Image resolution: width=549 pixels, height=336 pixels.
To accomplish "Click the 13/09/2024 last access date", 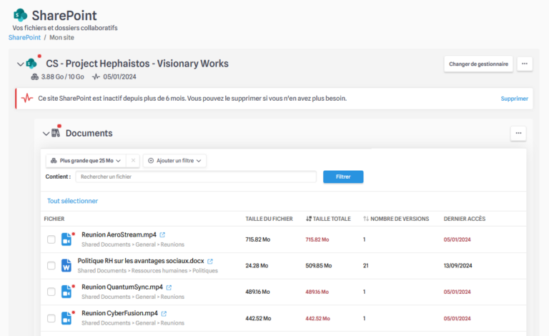I will point(457,266).
